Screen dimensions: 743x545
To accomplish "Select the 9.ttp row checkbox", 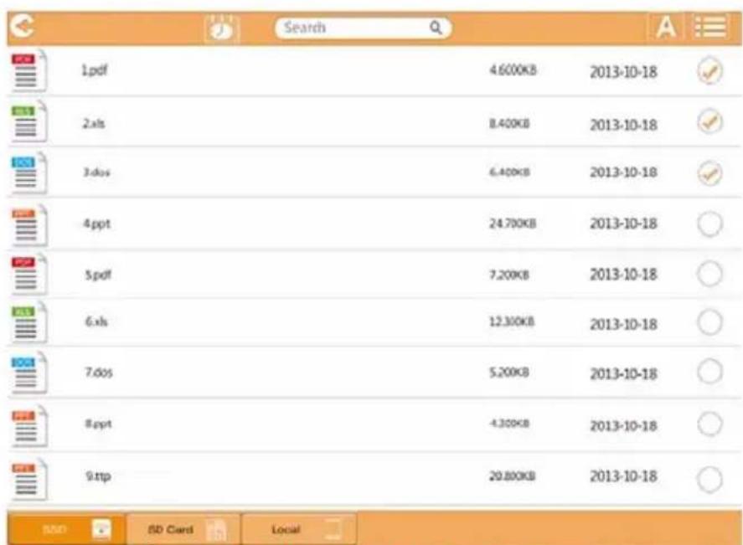I will [709, 479].
